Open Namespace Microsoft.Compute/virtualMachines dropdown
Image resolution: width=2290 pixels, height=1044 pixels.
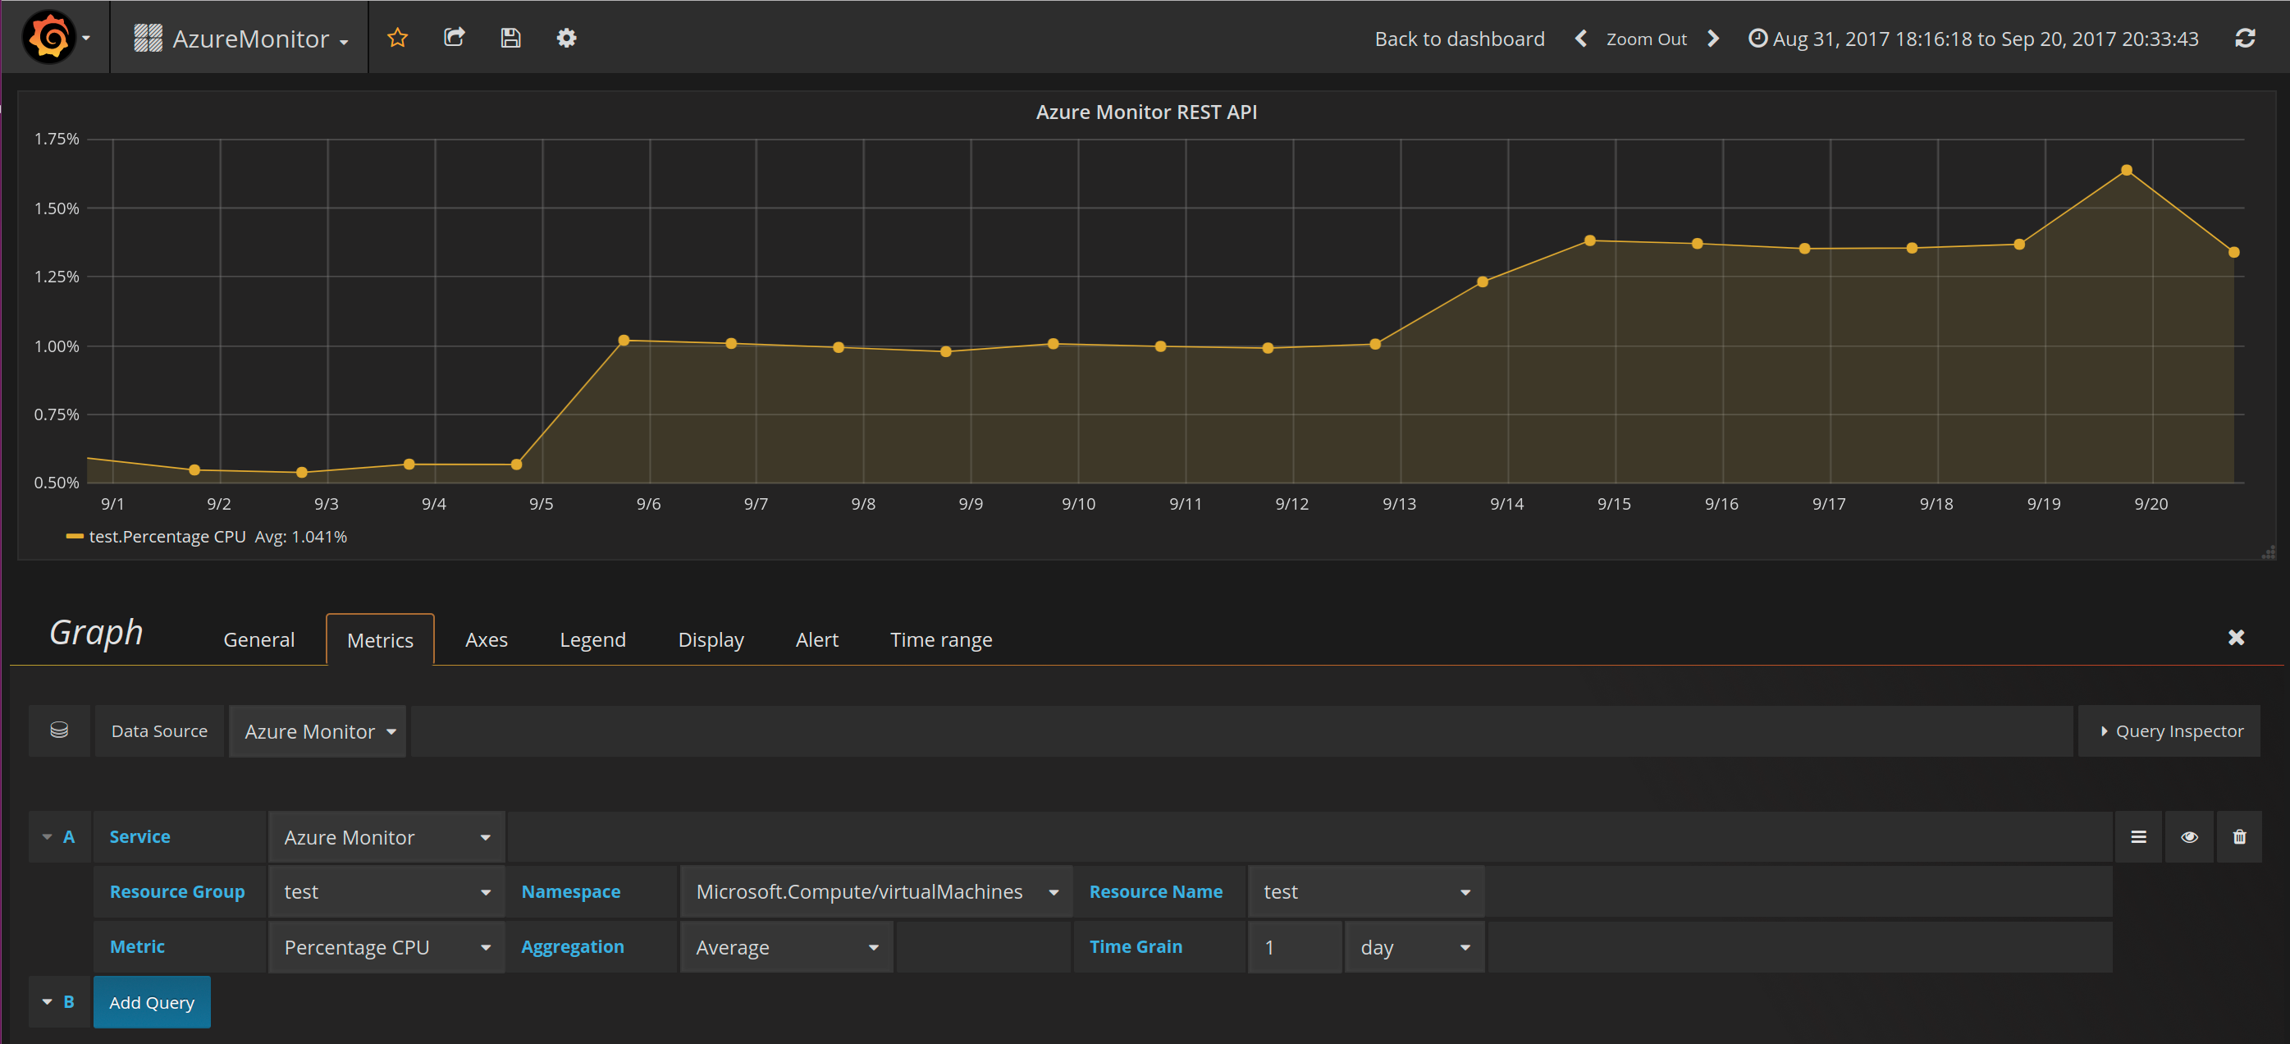pos(875,892)
